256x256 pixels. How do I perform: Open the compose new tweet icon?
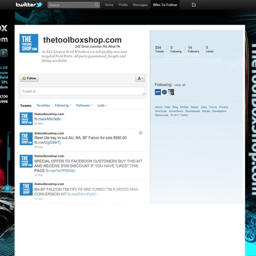194,5
